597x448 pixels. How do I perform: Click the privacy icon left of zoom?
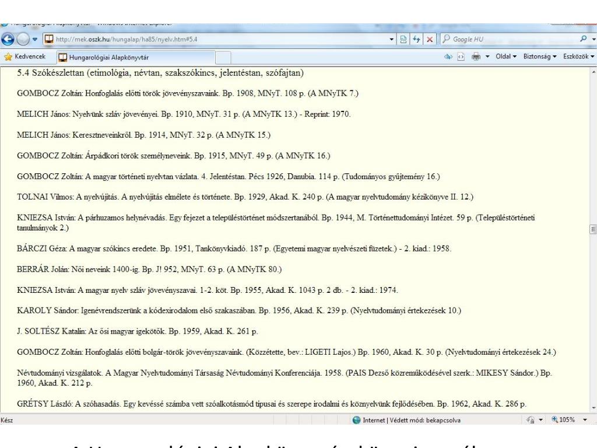tap(530, 420)
